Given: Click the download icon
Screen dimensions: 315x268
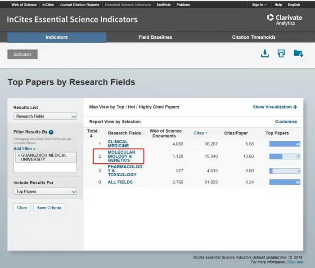Looking at the screenshot, I should 265,54.
